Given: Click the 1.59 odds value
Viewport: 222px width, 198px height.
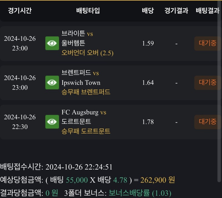Looking at the screenshot, I should (148, 44).
